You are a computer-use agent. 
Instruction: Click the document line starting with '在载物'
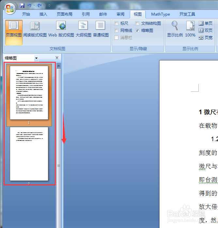click(x=208, y=126)
